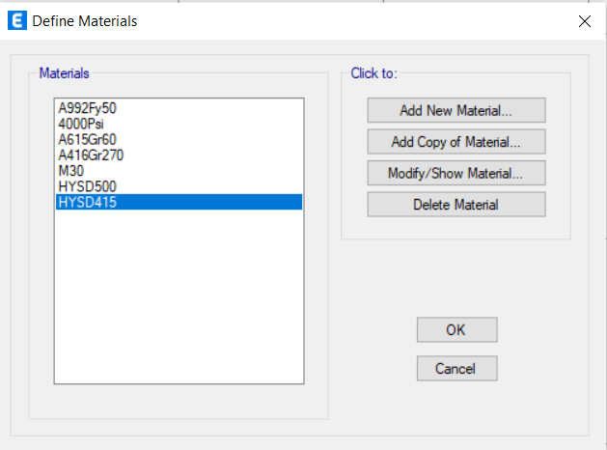Select the highlighted HYSD415 material

click(x=179, y=202)
